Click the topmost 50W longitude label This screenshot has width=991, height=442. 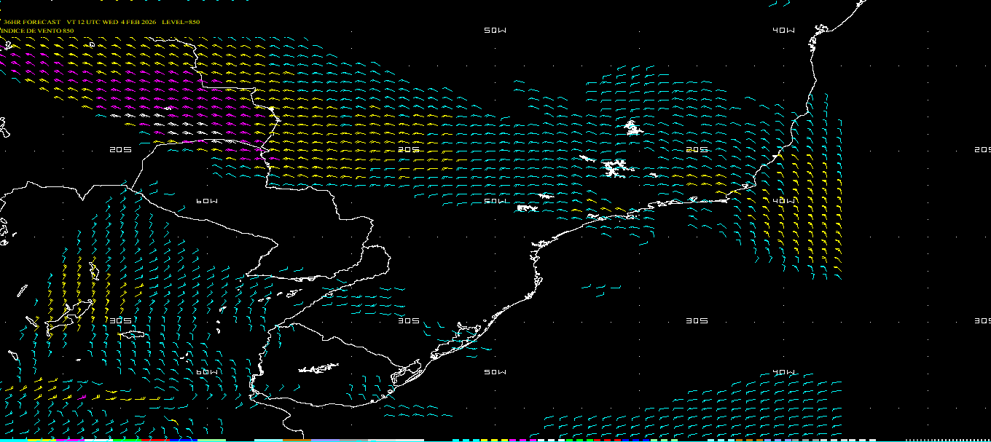[x=495, y=30]
